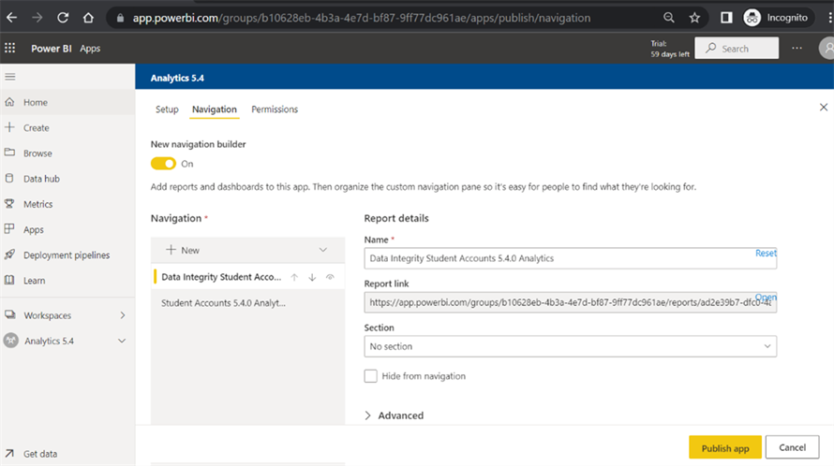
Task: Toggle visibility eye for Data Integrity report
Action: [330, 277]
